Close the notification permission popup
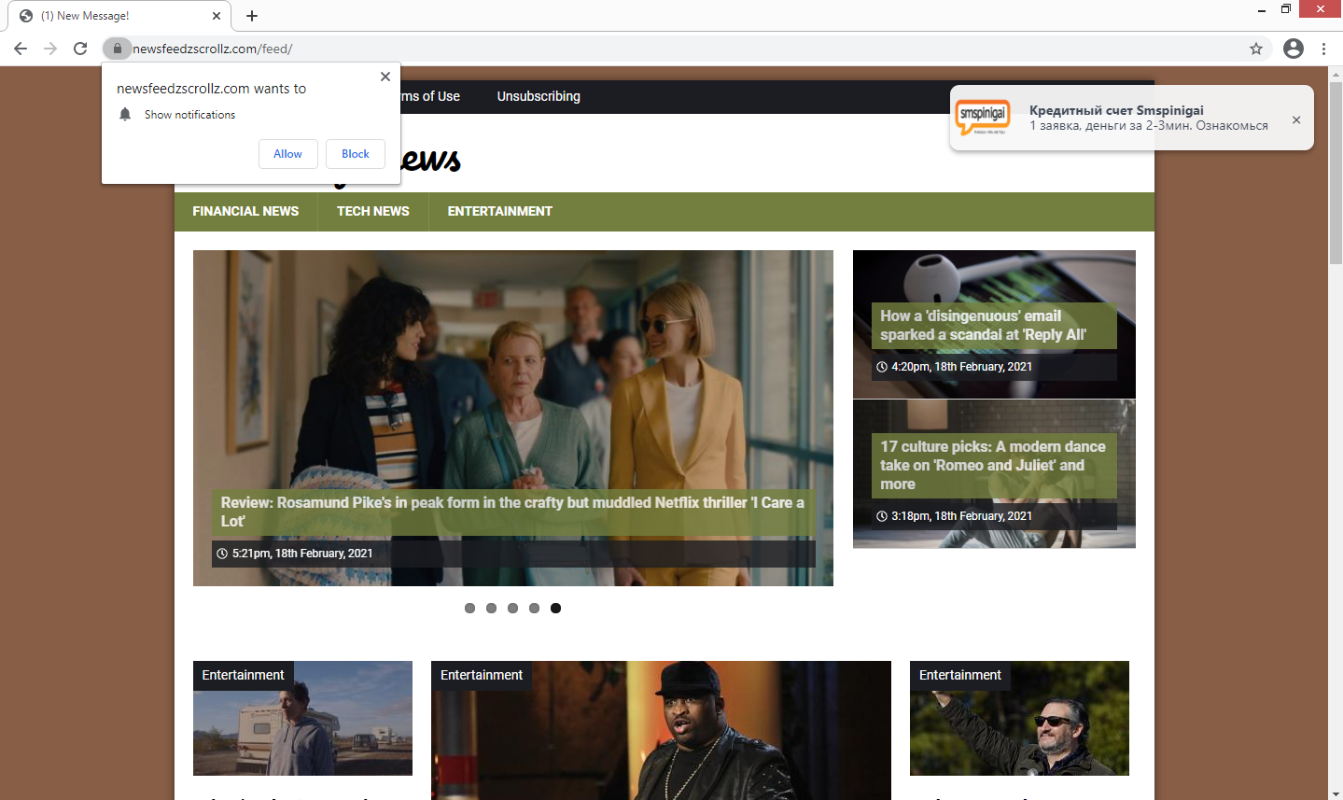1343x800 pixels. (x=385, y=77)
